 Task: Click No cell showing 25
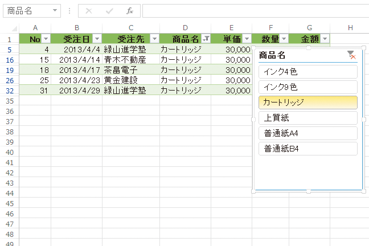[35, 80]
